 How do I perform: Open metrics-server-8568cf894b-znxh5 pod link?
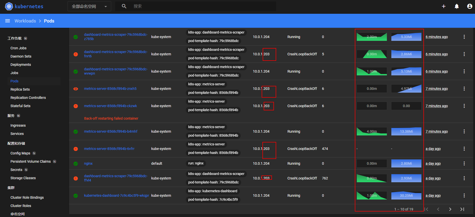coord(110,89)
